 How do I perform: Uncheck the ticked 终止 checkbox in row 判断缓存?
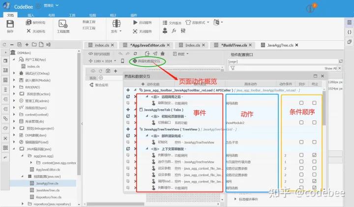coord(314,155)
